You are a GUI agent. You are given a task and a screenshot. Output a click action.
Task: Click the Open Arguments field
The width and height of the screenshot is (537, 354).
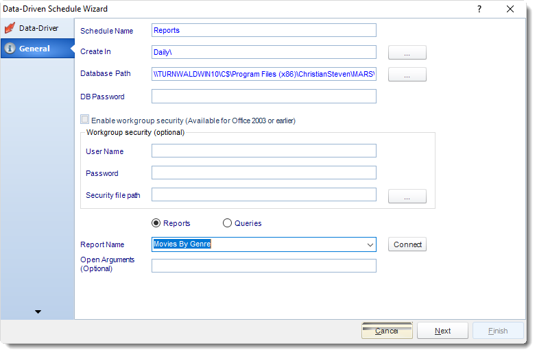coord(264,266)
